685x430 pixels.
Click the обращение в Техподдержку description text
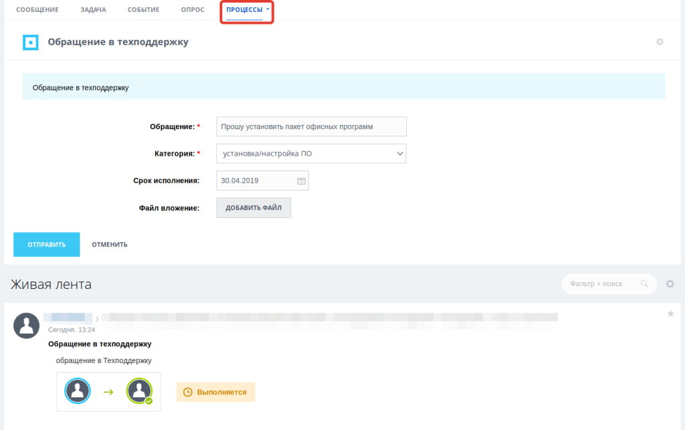[x=104, y=360]
